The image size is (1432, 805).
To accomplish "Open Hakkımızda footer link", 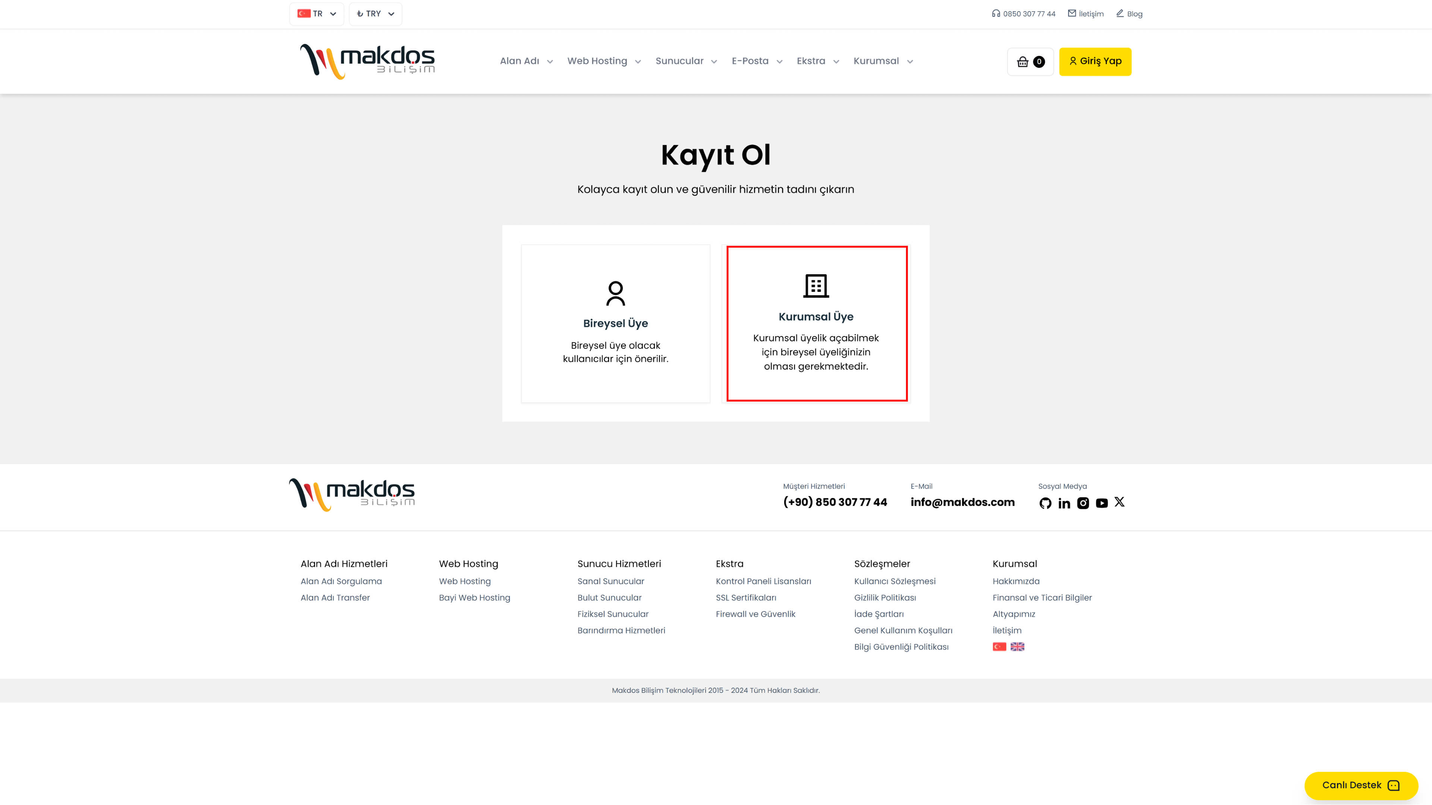I will pyautogui.click(x=1016, y=582).
